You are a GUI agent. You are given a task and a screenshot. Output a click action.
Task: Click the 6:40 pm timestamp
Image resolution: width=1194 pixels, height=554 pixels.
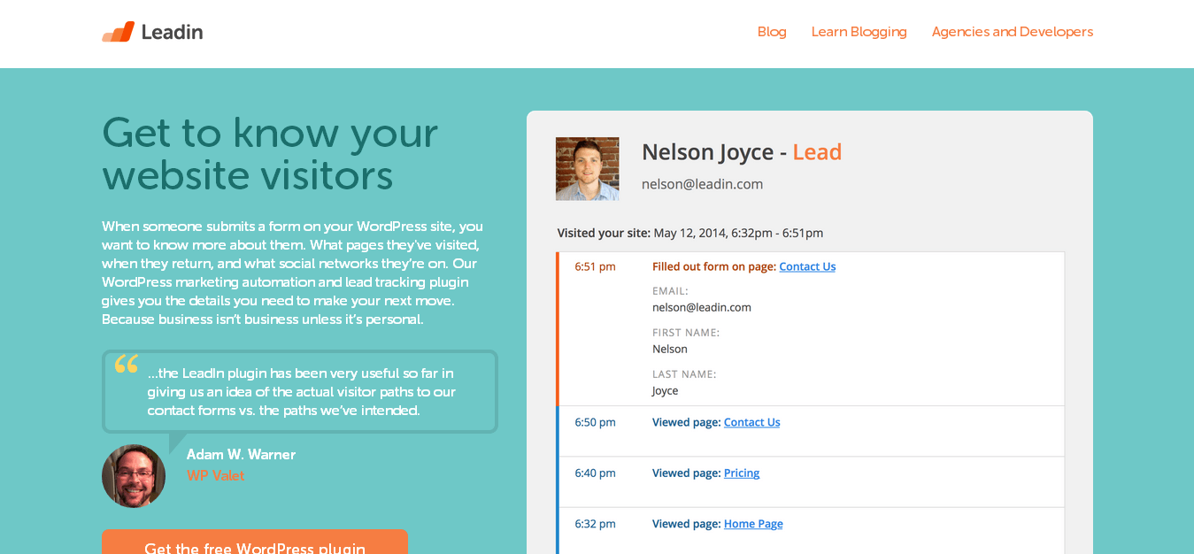tap(595, 473)
